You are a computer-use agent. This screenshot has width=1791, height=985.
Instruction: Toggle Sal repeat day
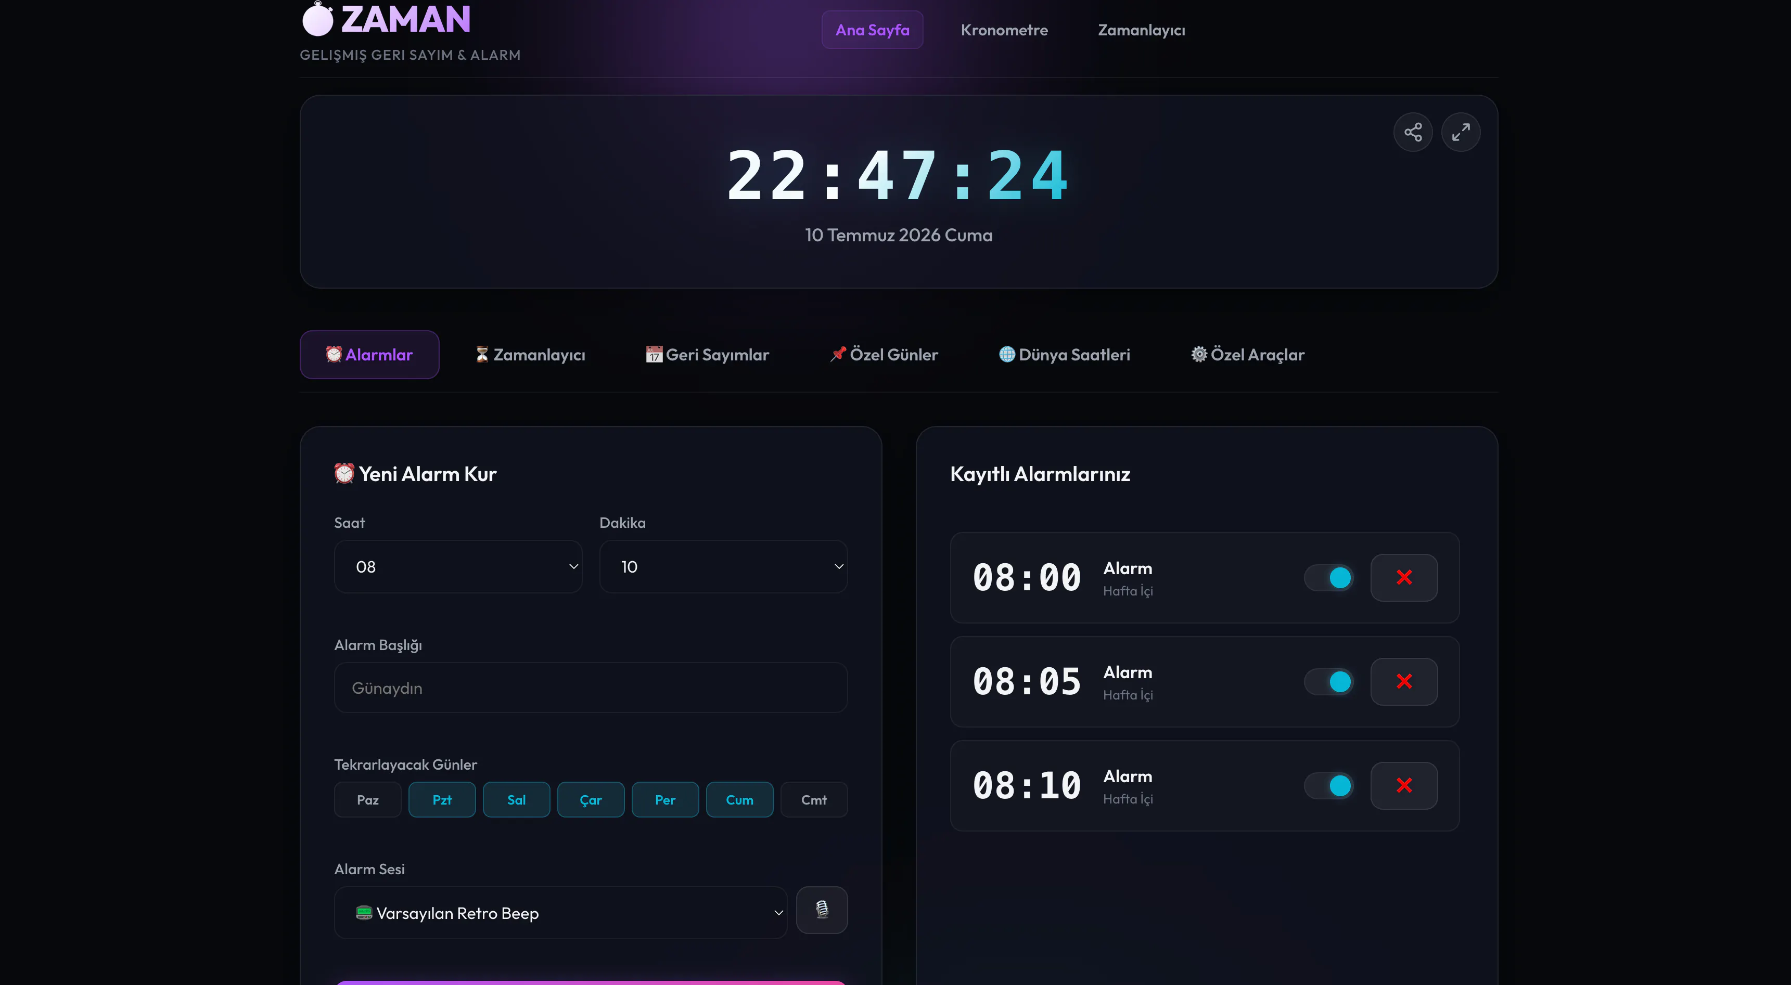517,800
